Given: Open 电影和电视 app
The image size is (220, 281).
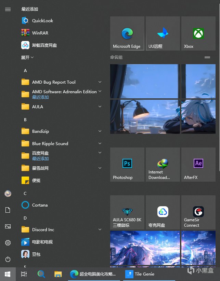Looking at the screenshot, I should pyautogui.click(x=61, y=242).
